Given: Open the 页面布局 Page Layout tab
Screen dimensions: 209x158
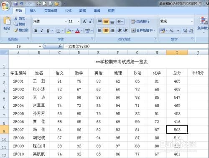Looking at the screenshot, I should pos(51,11).
